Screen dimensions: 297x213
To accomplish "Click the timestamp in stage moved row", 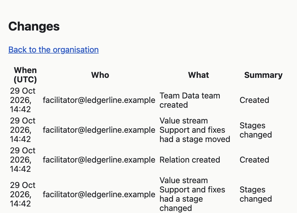I will click(x=23, y=130).
